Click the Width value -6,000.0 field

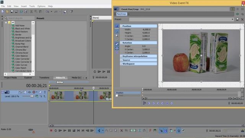(146, 30)
